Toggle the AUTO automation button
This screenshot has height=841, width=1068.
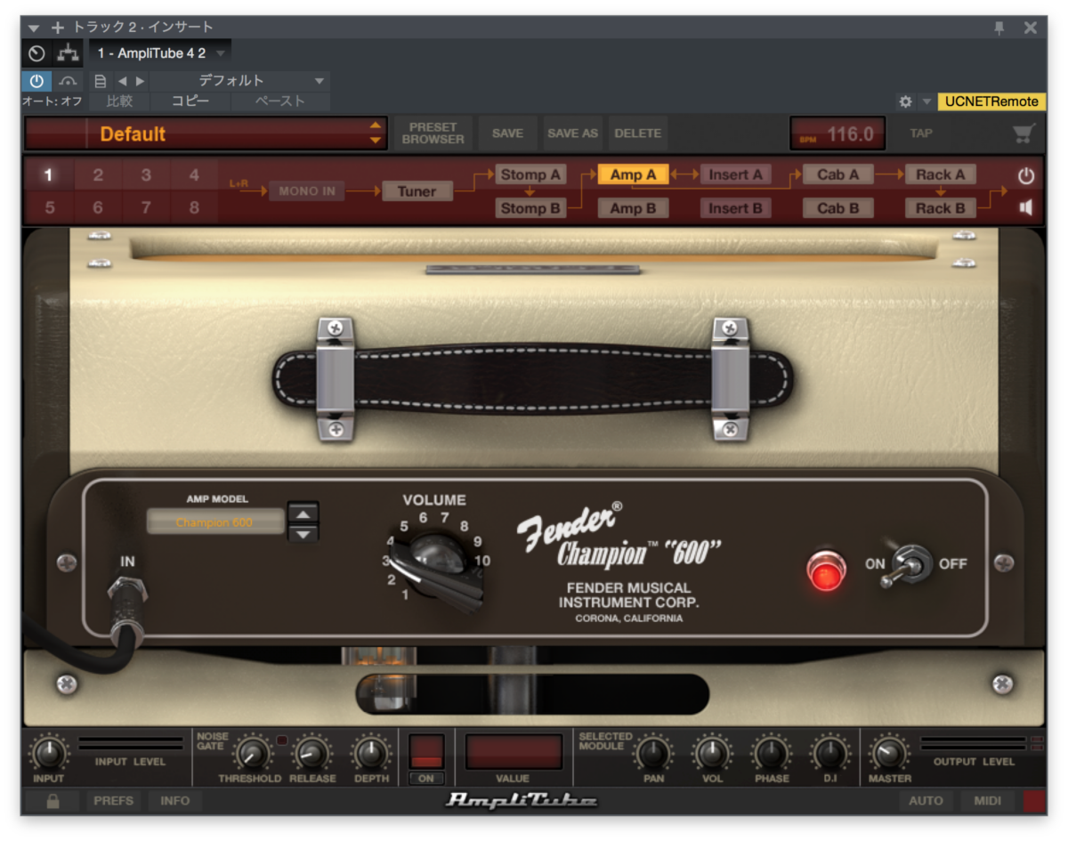click(x=926, y=801)
